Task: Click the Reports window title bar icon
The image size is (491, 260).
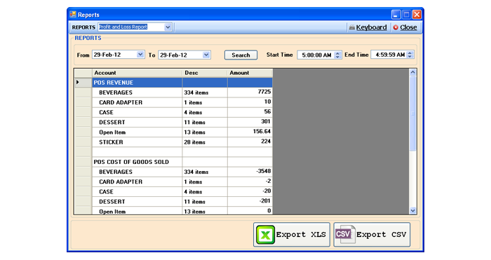Action: pos(73,15)
